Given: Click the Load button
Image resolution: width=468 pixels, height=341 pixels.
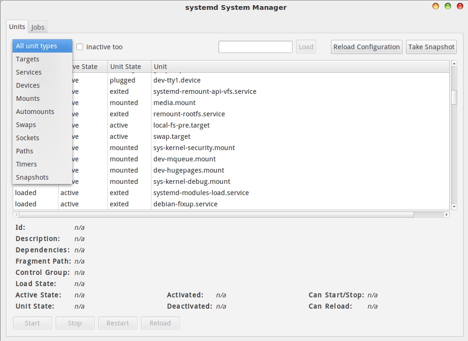Looking at the screenshot, I should click(306, 47).
